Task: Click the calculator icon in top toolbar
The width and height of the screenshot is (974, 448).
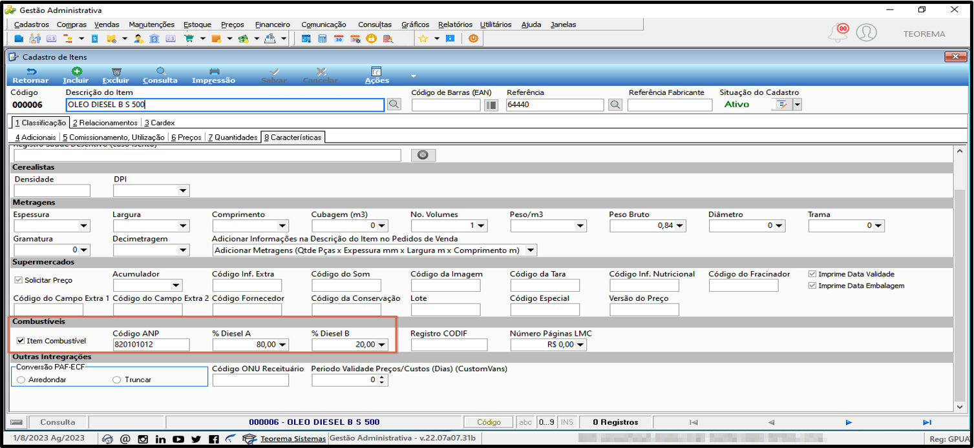Action: pos(322,39)
